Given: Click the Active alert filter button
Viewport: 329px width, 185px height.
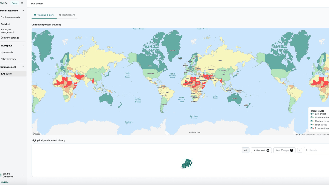Looking at the screenshot, I should click(261, 150).
